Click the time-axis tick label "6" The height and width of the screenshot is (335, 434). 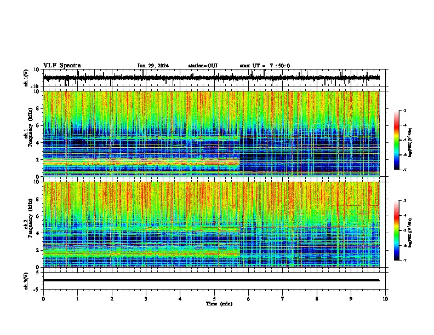pyautogui.click(x=249, y=299)
